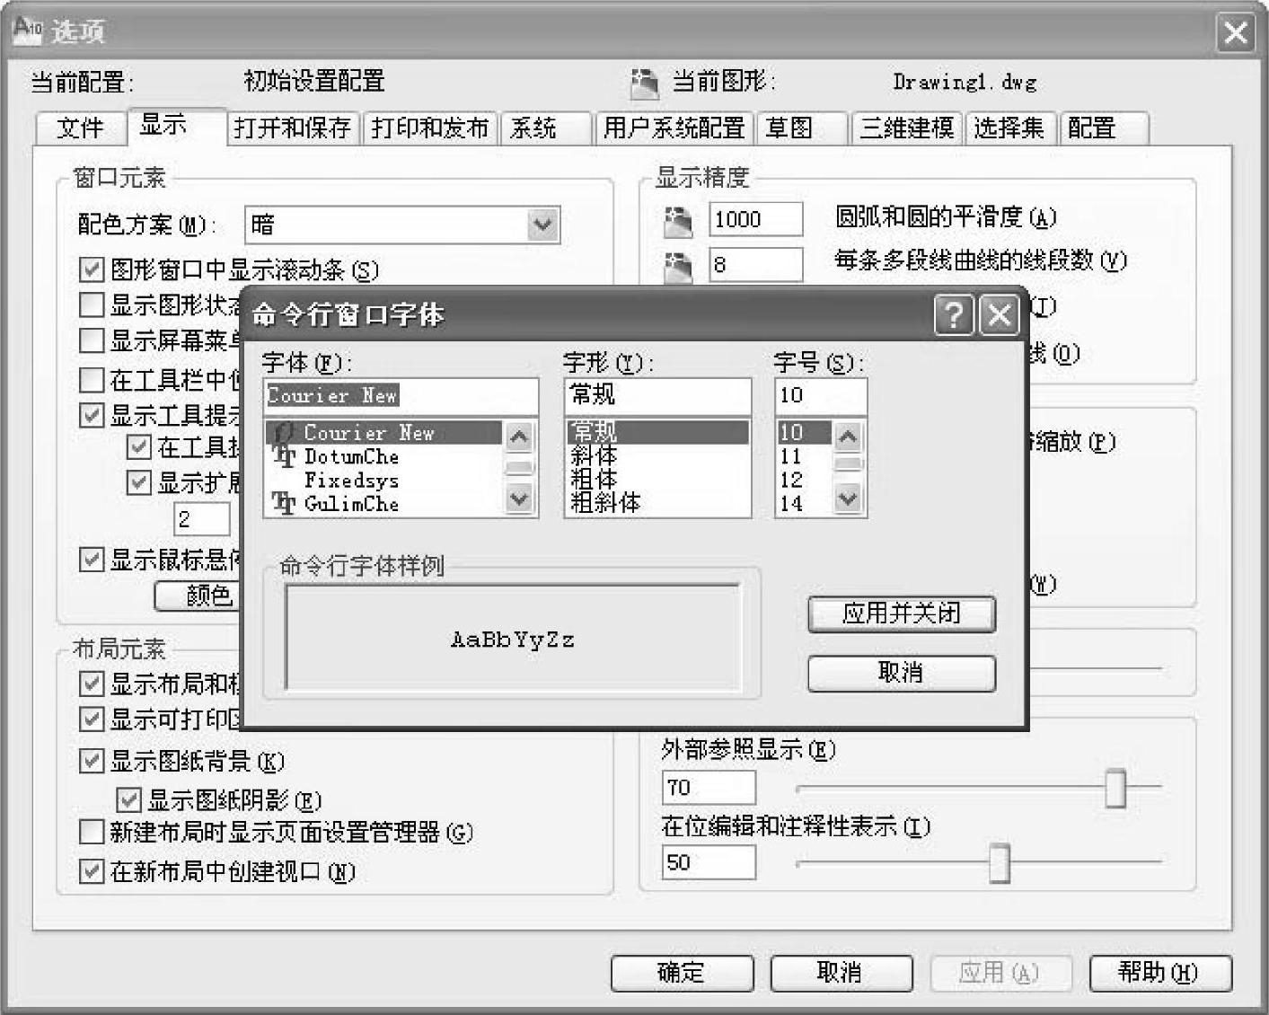1269x1015 pixels.
Task: Enable 新建布局时显示页面设置管理器 checkbox
Action: [x=92, y=833]
